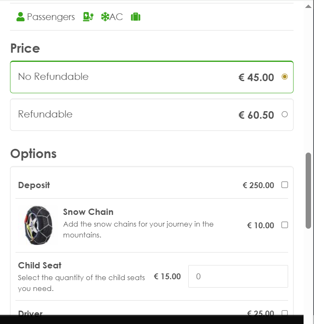
Task: Click the green passengers person icon
Action: tap(20, 17)
